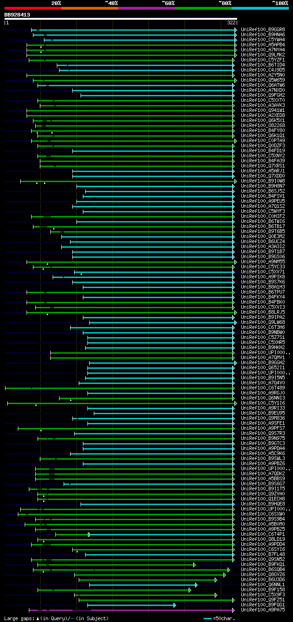The height and width of the screenshot is (622, 293).
Task: Select the UniRef100_Q8GVZ6 label
Action: pos(263,574)
